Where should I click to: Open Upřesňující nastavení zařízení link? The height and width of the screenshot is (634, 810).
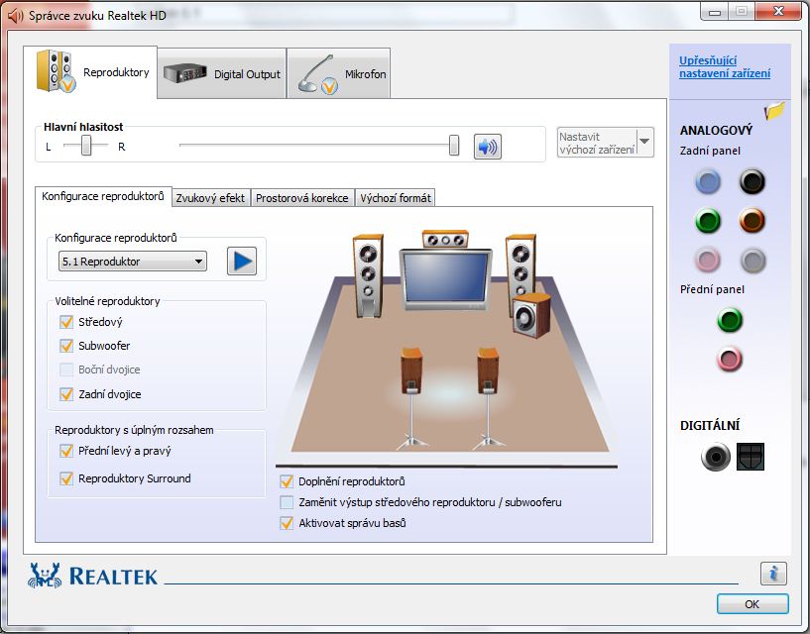point(724,67)
